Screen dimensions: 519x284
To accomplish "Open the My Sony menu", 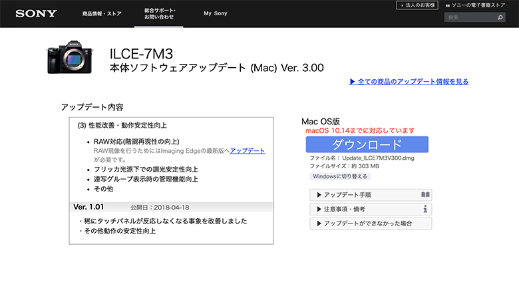I will tap(215, 13).
